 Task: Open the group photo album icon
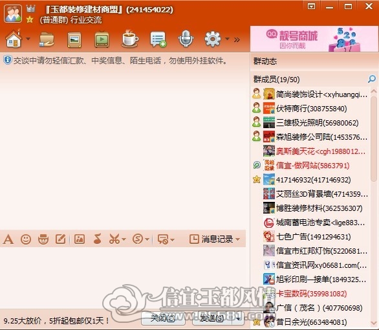click(x=74, y=39)
